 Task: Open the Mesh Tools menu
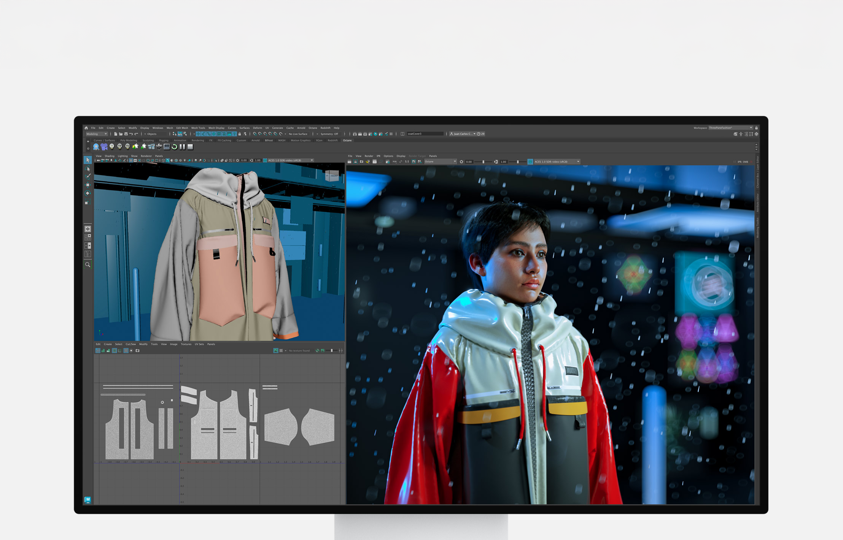[198, 128]
